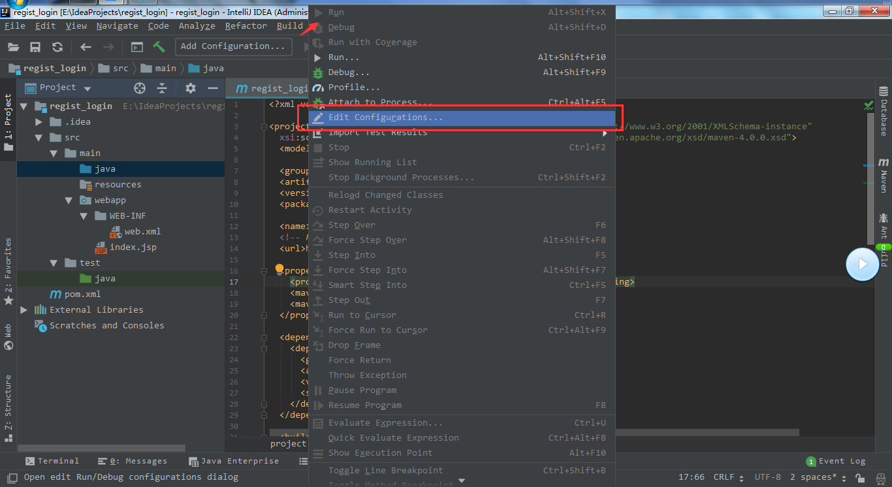The width and height of the screenshot is (892, 487).
Task: Open Add Configuration dropdown
Action: pyautogui.click(x=234, y=46)
